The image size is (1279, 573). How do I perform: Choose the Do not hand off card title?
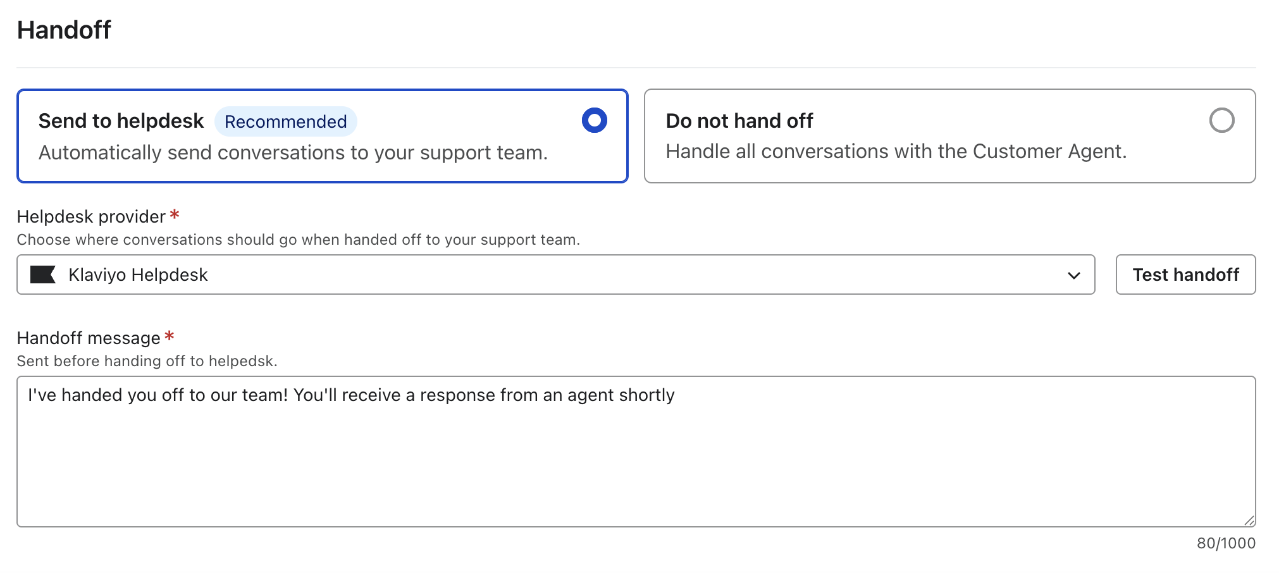tap(739, 121)
